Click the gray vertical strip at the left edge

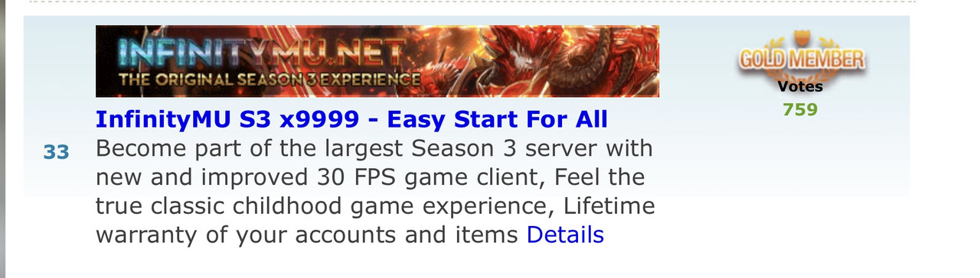[x=3, y=139]
